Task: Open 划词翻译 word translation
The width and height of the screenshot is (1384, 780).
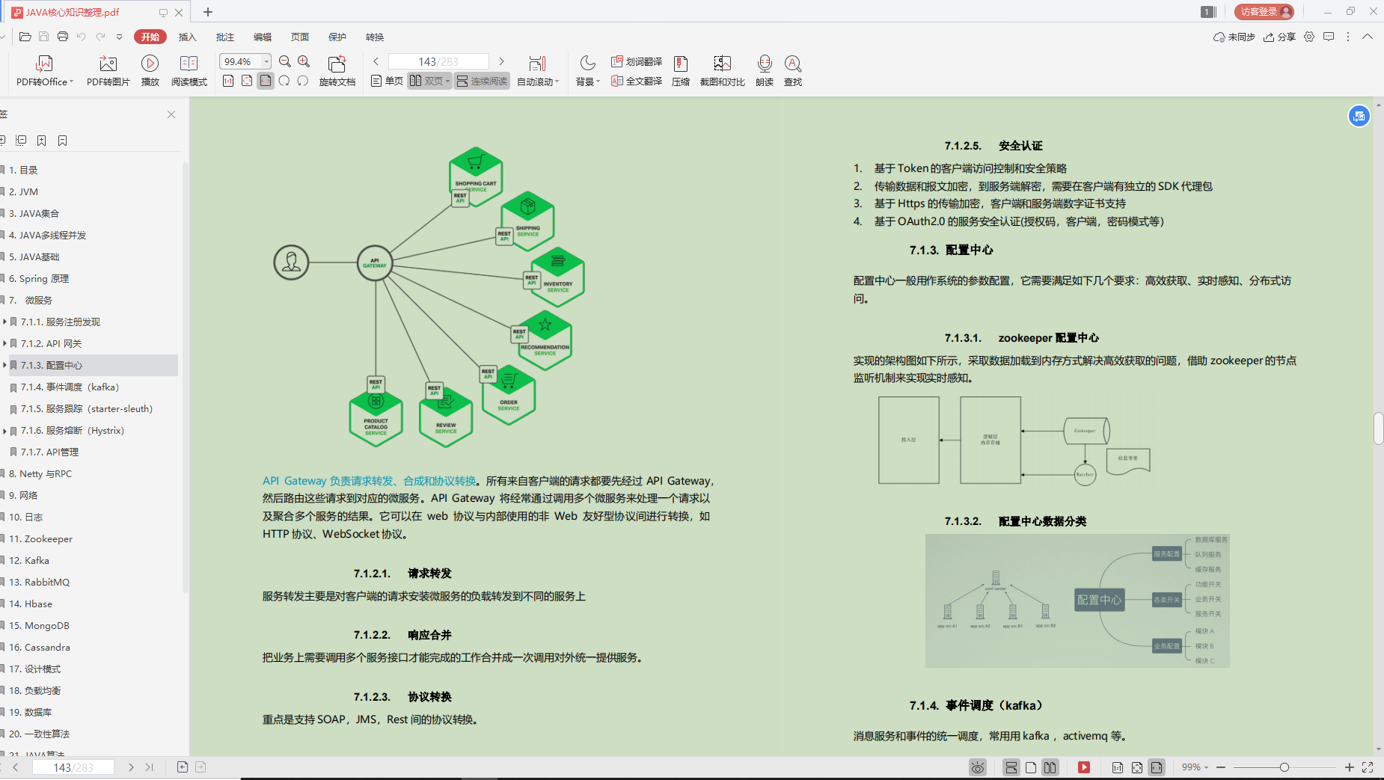Action: tap(637, 61)
